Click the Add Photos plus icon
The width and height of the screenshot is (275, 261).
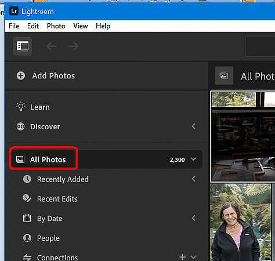click(21, 75)
